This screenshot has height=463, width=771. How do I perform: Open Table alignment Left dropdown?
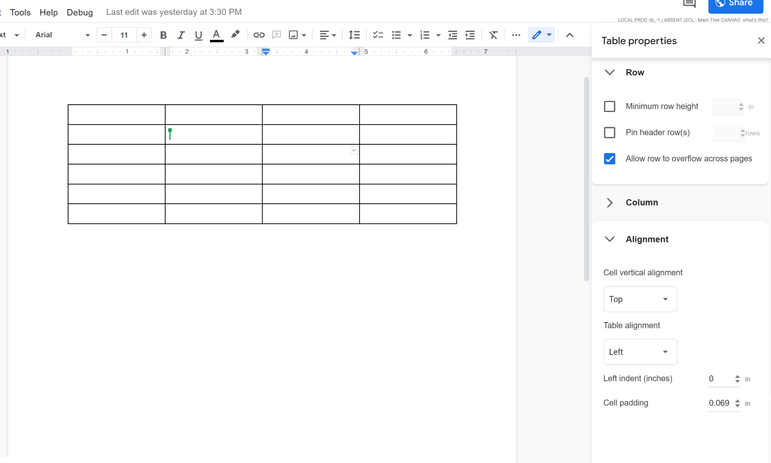(x=640, y=352)
